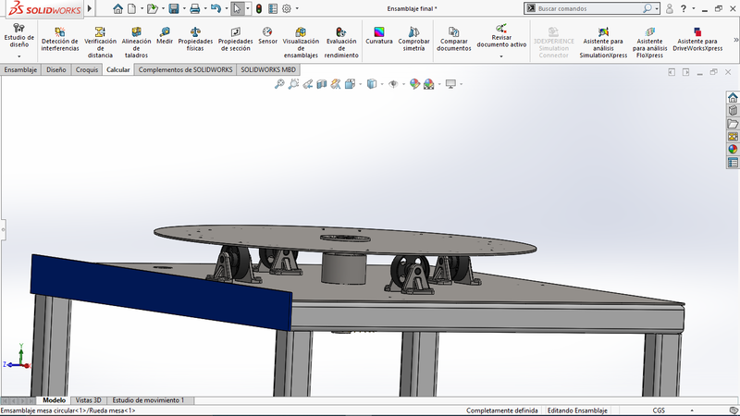740x416 pixels.
Task: Click Estudio de diseño button
Action: pyautogui.click(x=18, y=36)
